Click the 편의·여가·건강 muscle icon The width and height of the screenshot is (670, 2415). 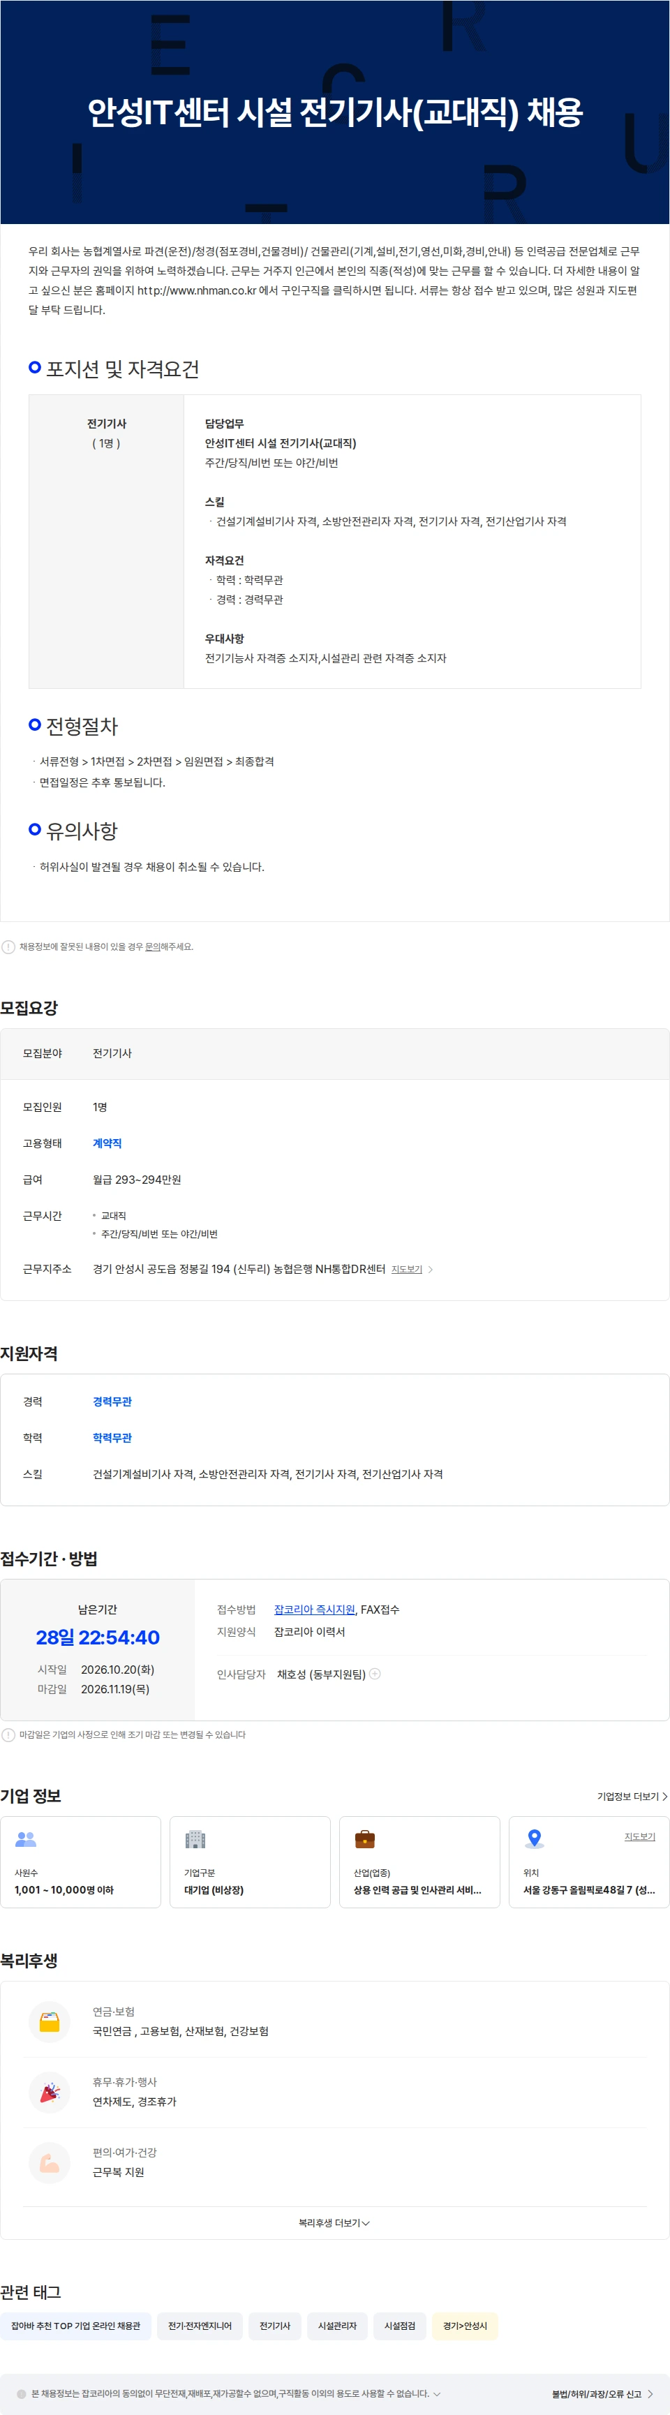[50, 2163]
